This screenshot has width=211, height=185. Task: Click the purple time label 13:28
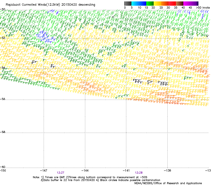click(139, 173)
